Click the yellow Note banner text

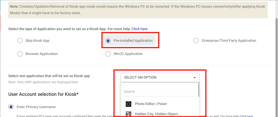pos(138,10)
